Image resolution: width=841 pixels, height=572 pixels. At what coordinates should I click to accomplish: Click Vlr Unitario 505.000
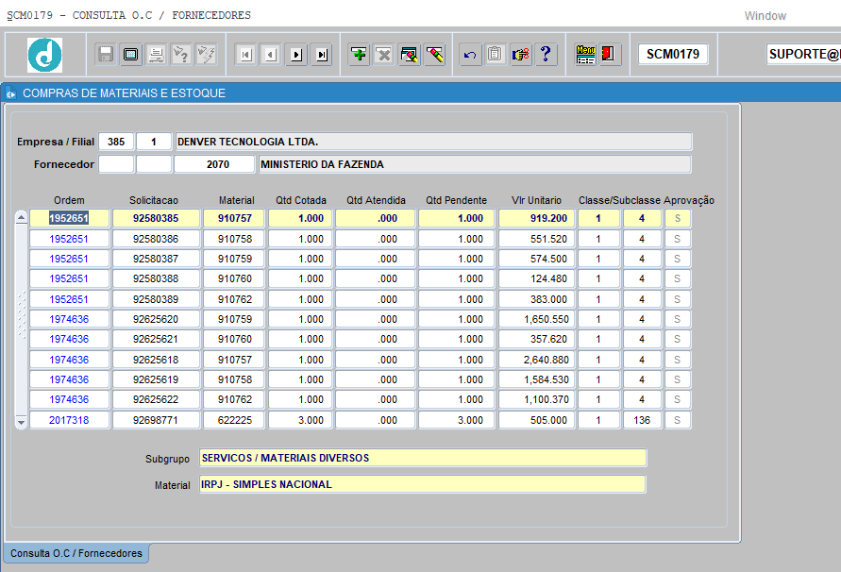click(x=536, y=420)
